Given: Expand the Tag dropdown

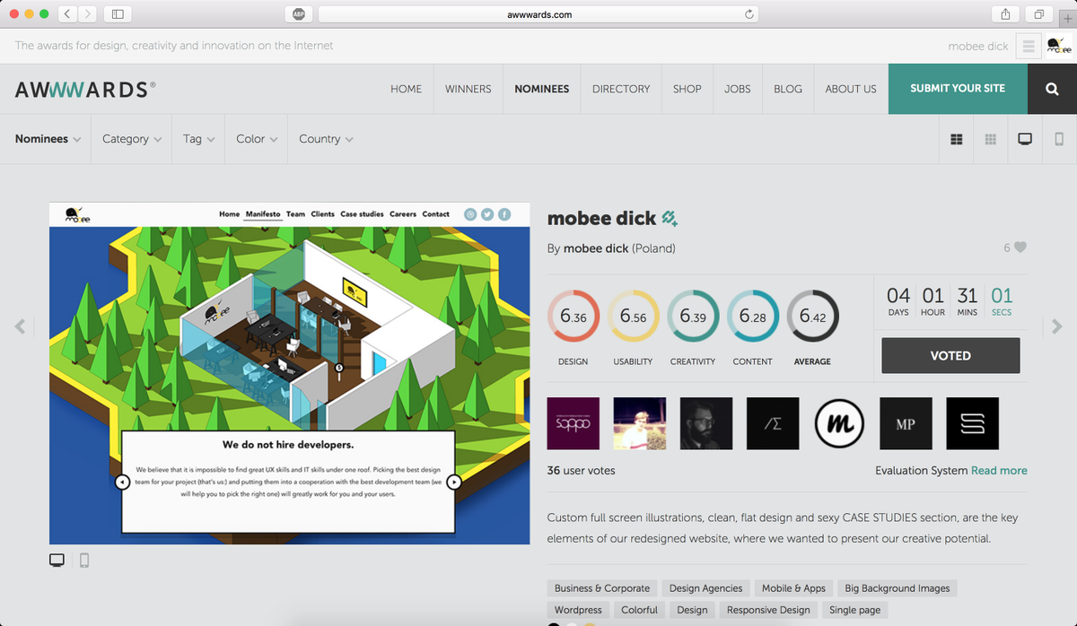Looking at the screenshot, I should tap(199, 139).
